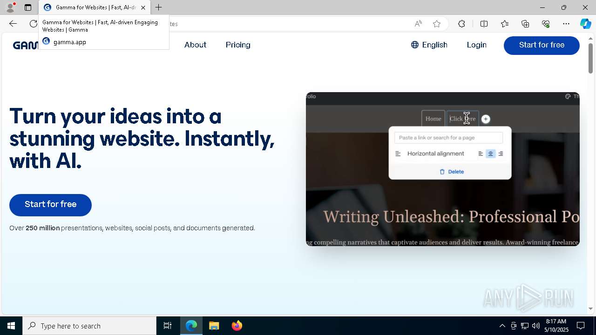Open the English language selector
The image size is (596, 335).
(x=429, y=45)
